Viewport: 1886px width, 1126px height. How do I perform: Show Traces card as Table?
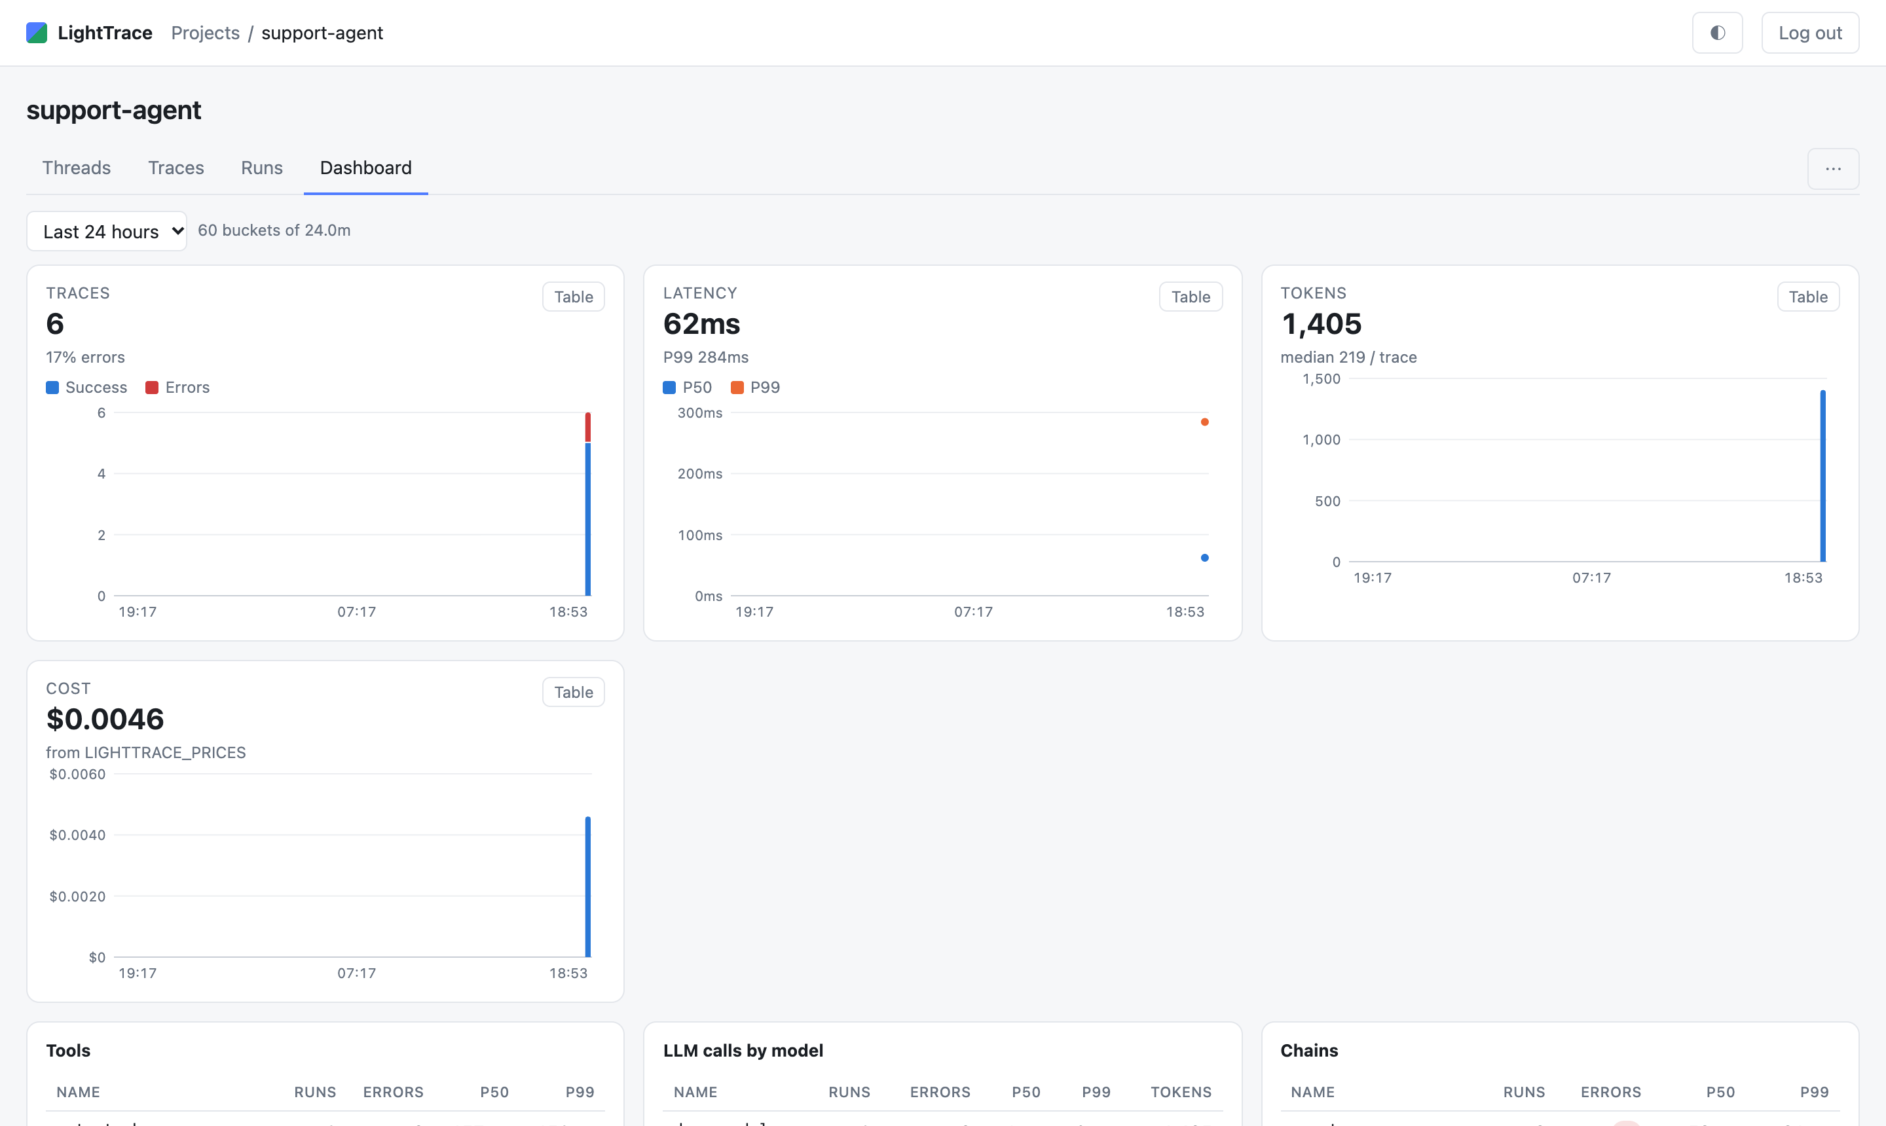tap(573, 297)
